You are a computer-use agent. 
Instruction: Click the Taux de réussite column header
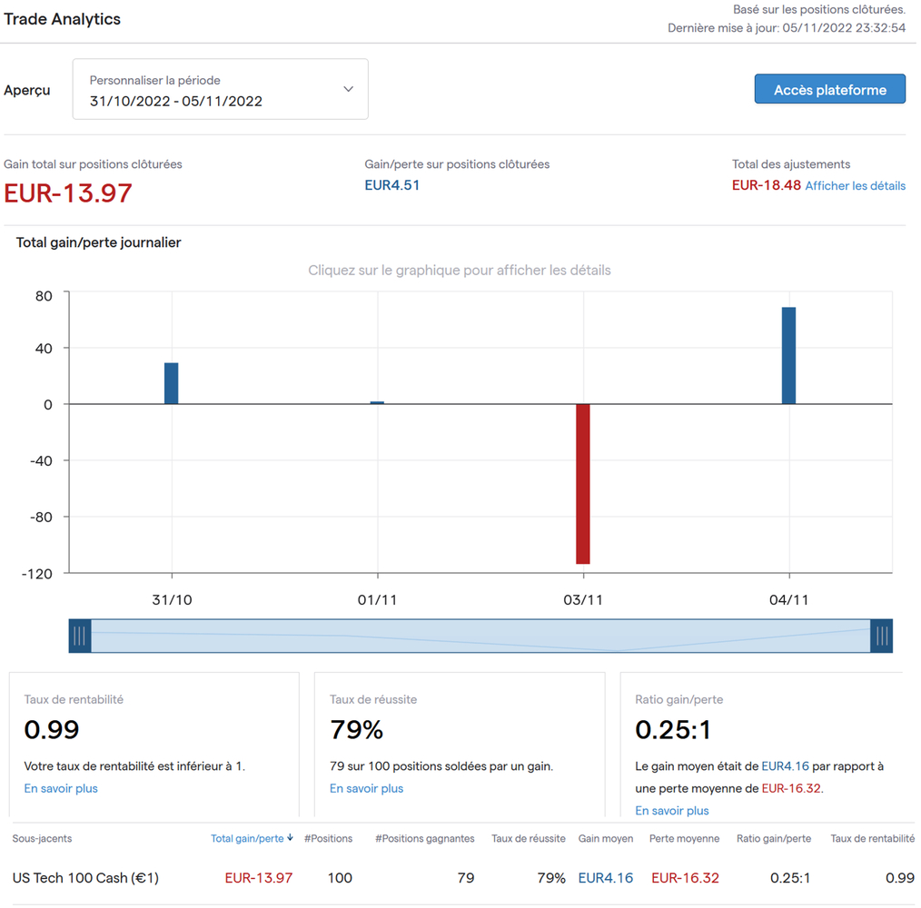(x=528, y=839)
